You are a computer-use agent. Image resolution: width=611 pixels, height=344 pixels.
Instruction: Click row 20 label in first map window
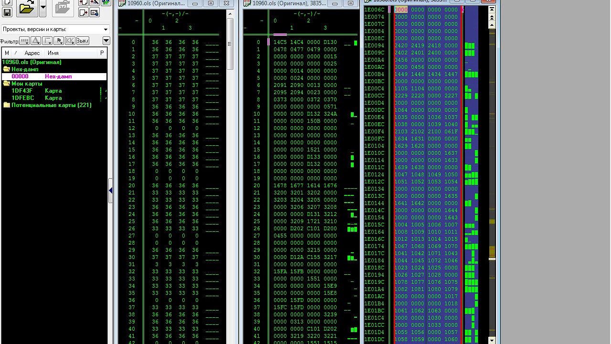[x=132, y=185]
